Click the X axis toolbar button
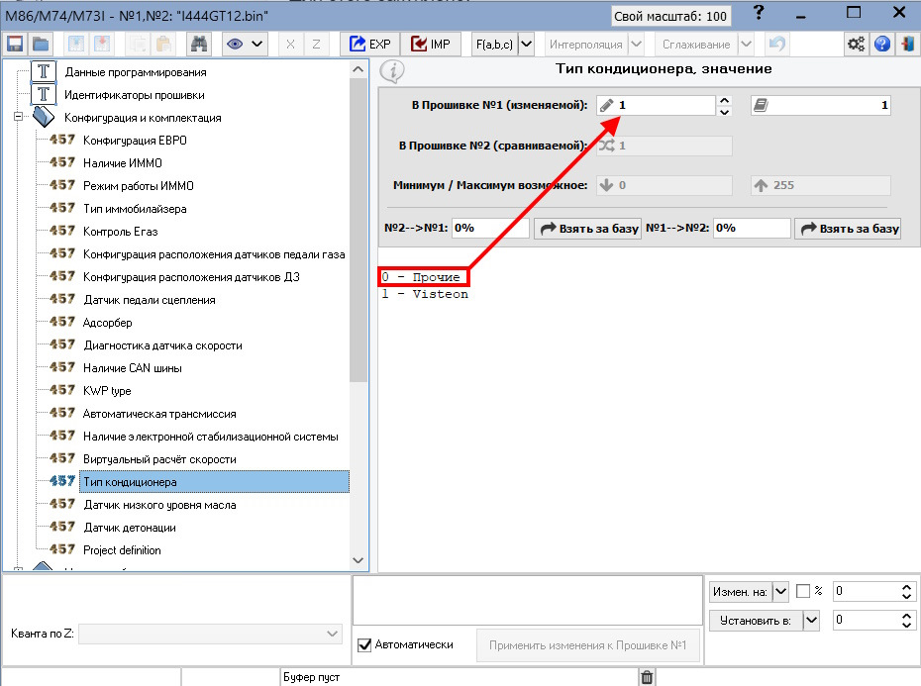This screenshot has width=921, height=686. click(290, 44)
